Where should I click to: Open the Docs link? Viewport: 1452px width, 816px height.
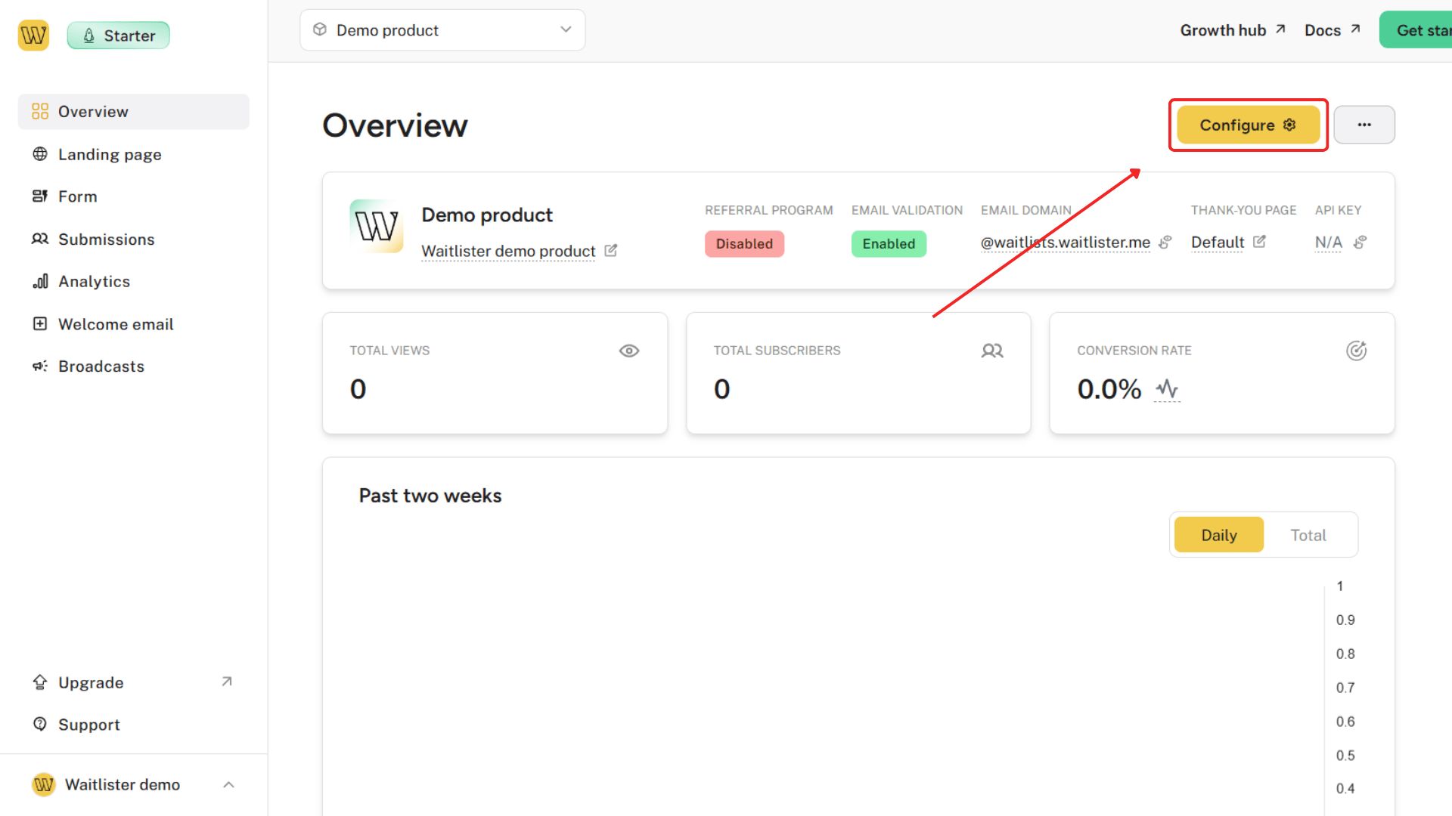1332,30
